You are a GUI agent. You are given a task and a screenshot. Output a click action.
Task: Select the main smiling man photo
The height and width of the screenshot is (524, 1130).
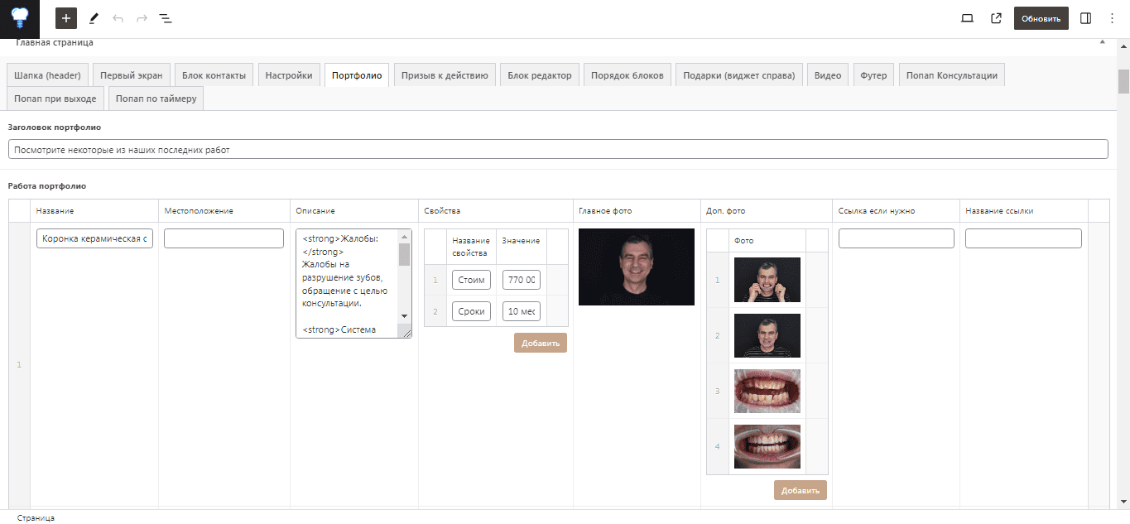(x=637, y=267)
